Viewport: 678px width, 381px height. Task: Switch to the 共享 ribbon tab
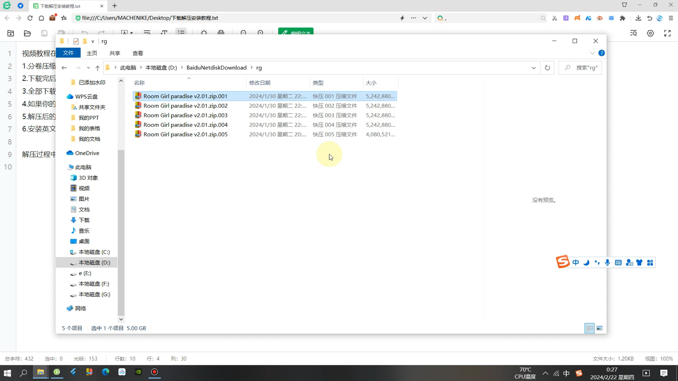[115, 53]
